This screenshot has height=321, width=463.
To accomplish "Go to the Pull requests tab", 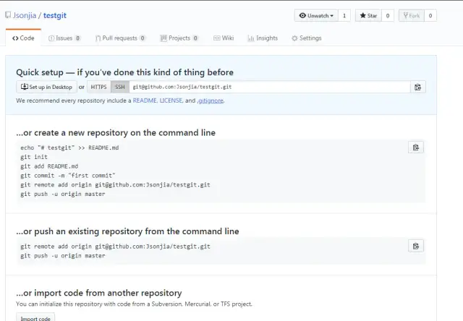I will coord(119,38).
